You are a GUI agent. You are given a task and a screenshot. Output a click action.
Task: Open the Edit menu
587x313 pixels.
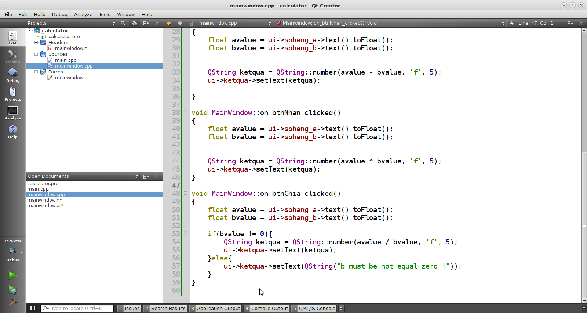click(x=23, y=14)
